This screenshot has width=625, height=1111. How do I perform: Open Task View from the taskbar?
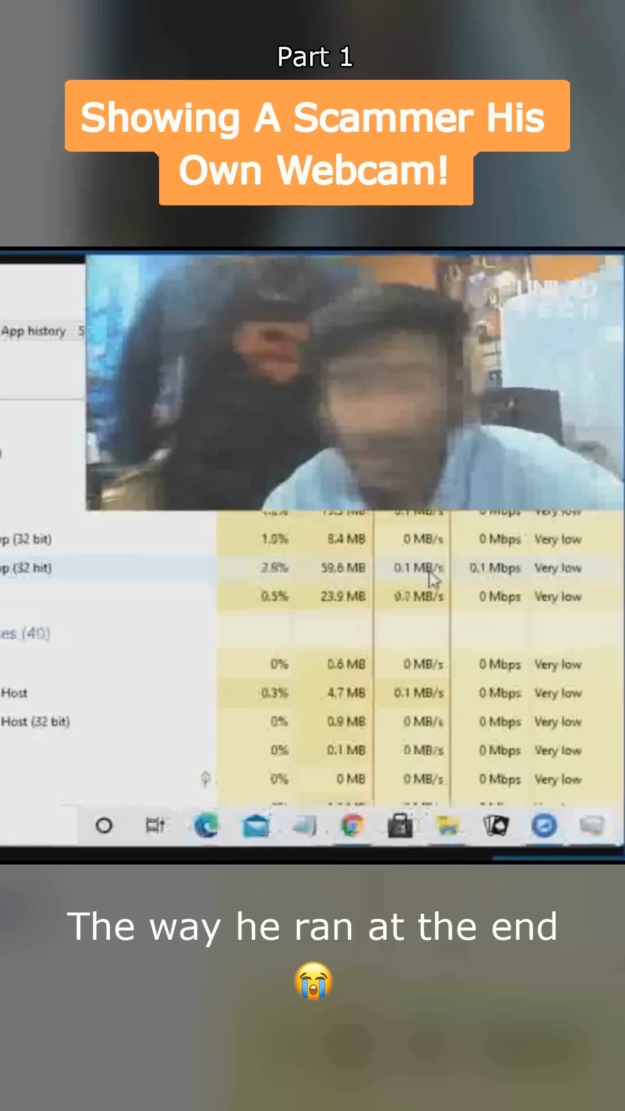click(155, 825)
